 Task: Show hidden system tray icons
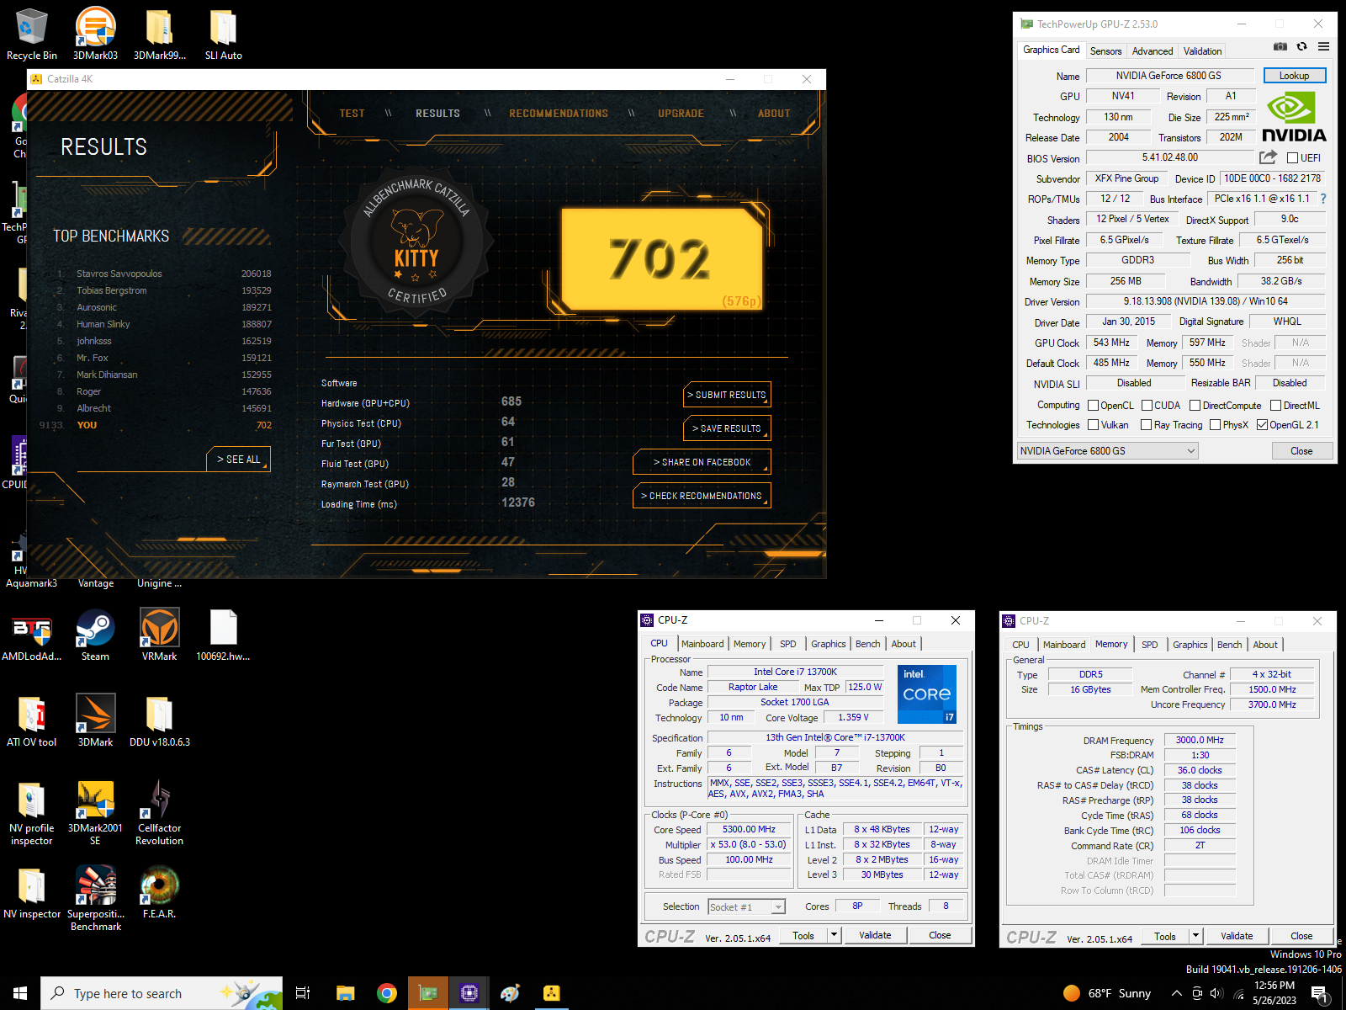pyautogui.click(x=1176, y=993)
